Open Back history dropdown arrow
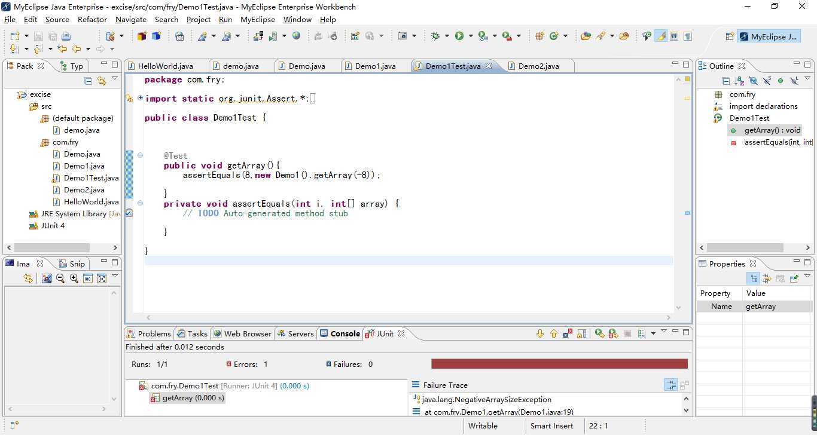 coord(88,50)
